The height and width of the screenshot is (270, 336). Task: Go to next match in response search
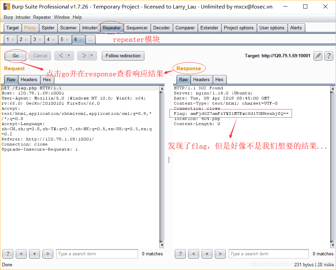(220, 254)
